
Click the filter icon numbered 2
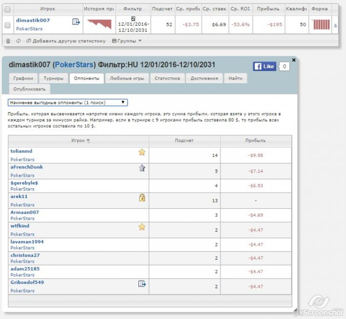133,19
